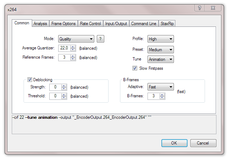Open the Input/Output tab
230x161 pixels.
116,24
